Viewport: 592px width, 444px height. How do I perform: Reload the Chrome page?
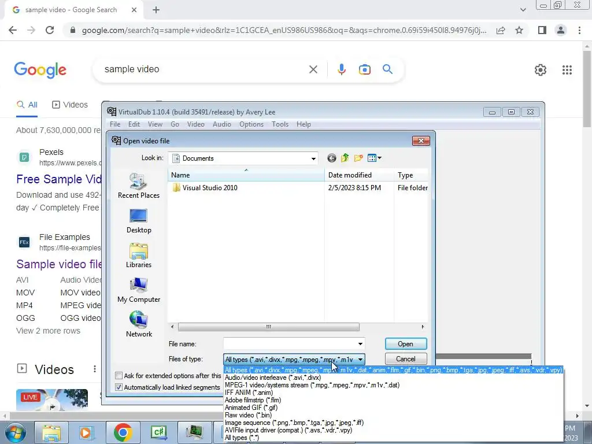(50, 30)
